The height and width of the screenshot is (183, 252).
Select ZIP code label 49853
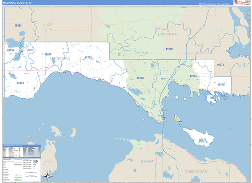[x=18, y=26]
